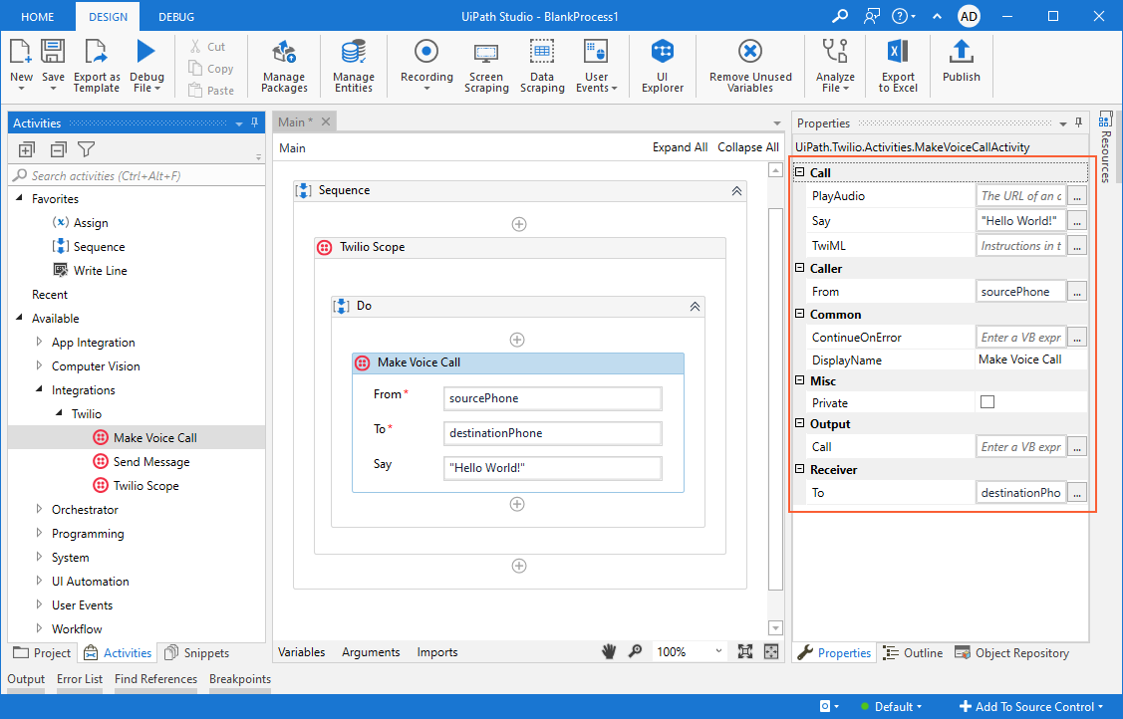The width and height of the screenshot is (1123, 719).
Task: Select Write Line favorite activity
Action: tap(91, 271)
